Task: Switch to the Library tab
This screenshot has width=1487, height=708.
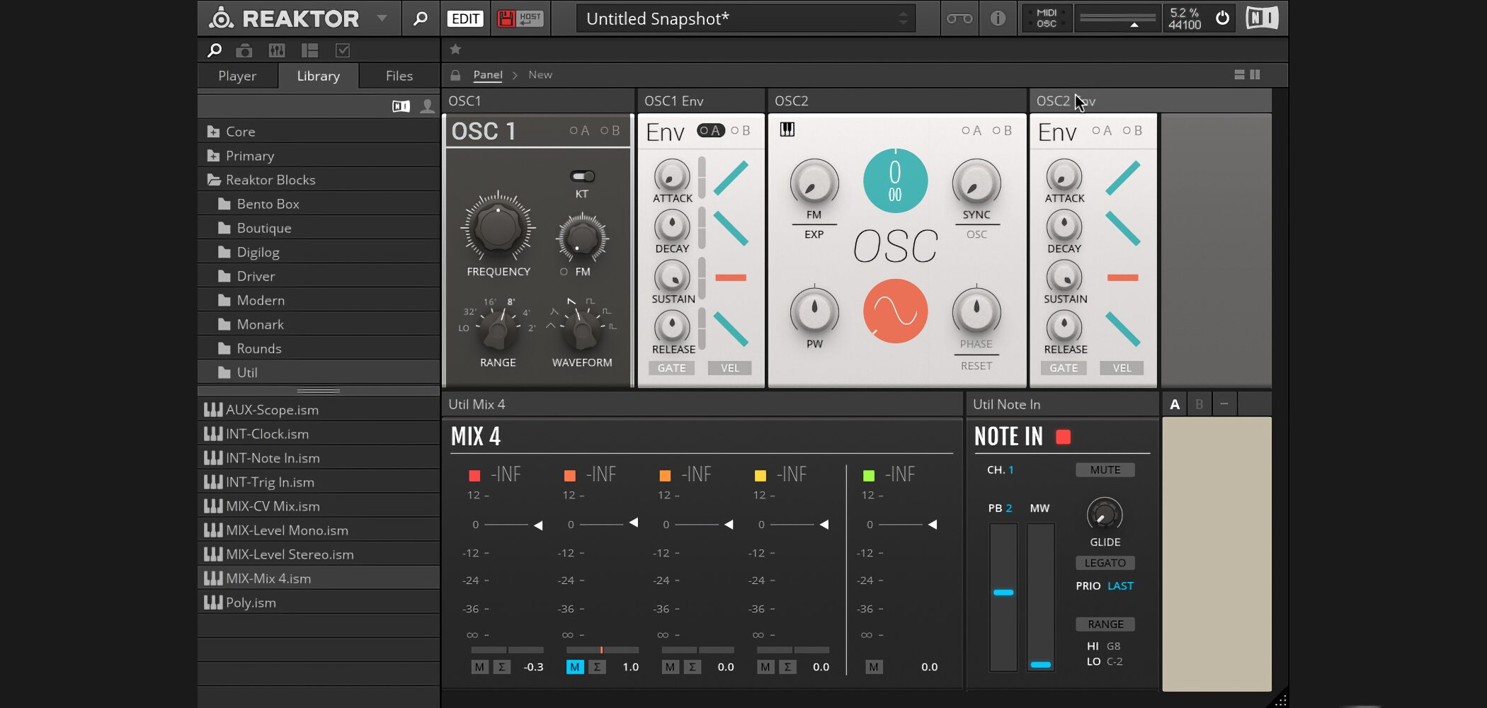Action: coord(318,76)
